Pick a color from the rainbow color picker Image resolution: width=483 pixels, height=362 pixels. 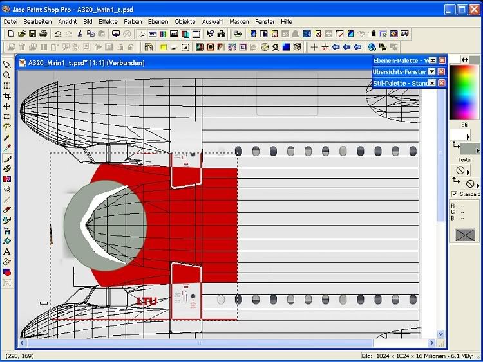[464, 90]
